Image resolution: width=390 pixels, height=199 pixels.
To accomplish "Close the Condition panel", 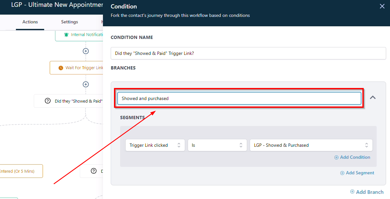I will [x=382, y=6].
